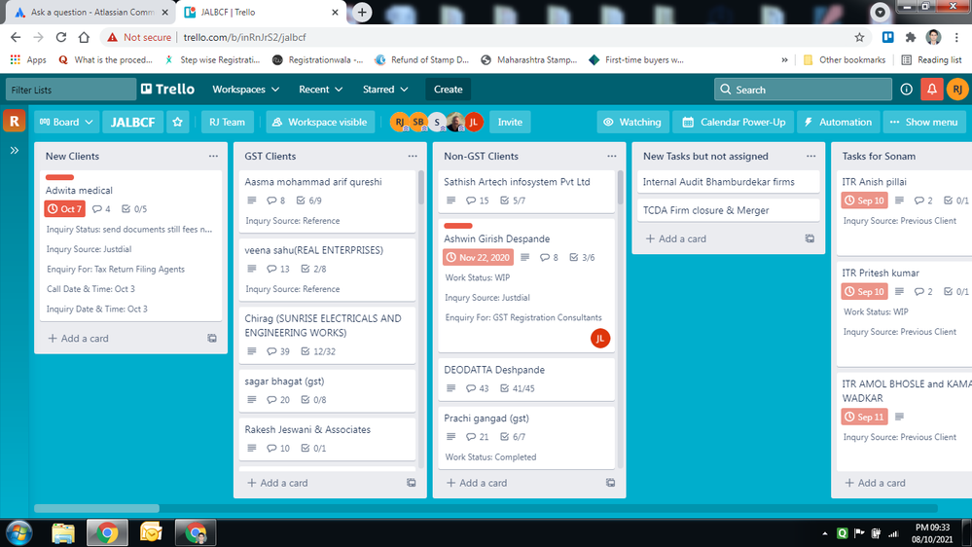Toggle the Sep 11 due date badge
Image resolution: width=972 pixels, height=547 pixels.
click(864, 417)
